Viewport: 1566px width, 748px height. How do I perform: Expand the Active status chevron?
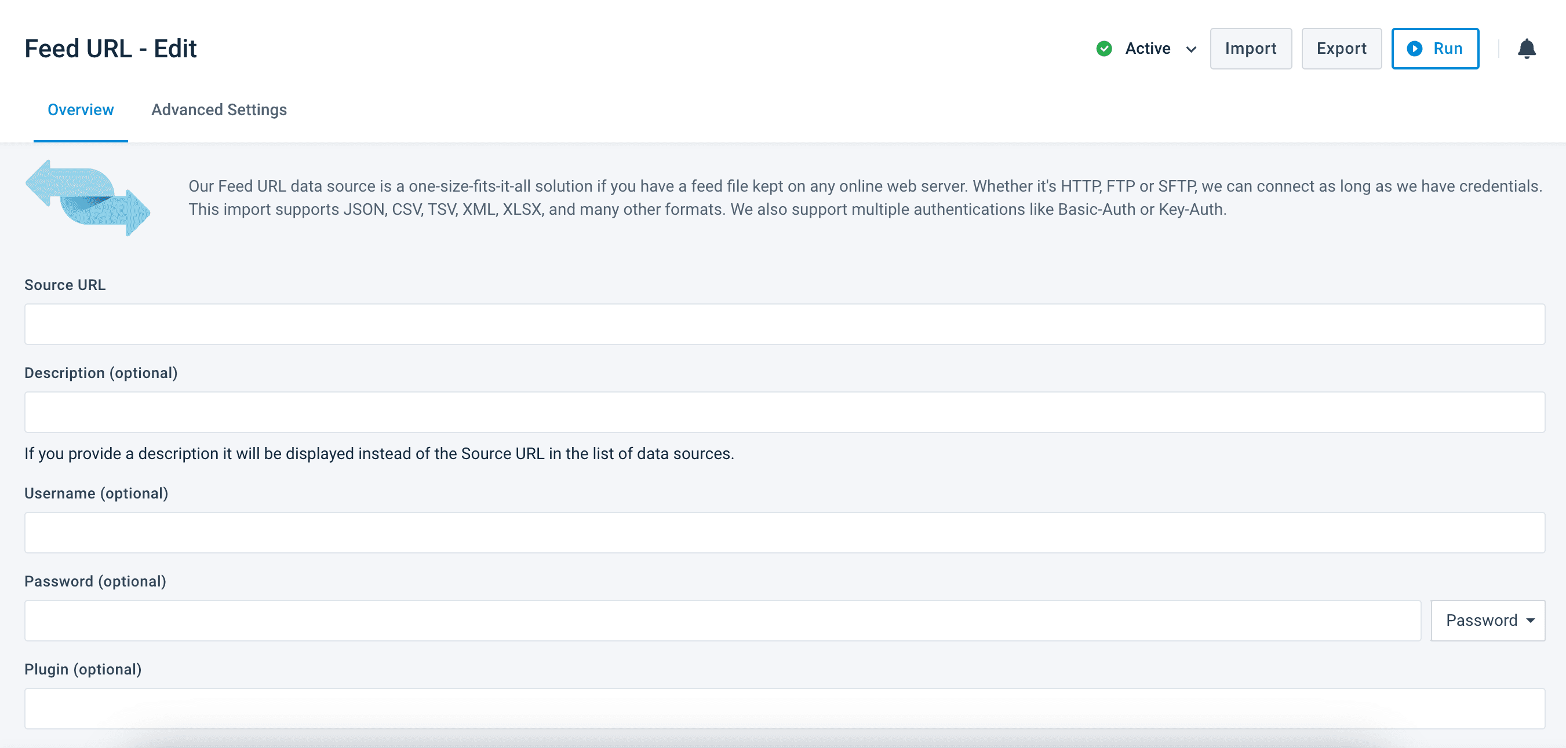(1191, 49)
